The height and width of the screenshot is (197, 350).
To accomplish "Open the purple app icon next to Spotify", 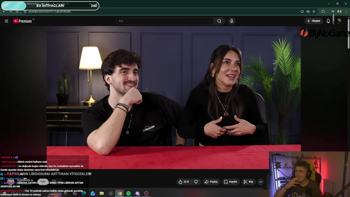I will [x=138, y=193].
